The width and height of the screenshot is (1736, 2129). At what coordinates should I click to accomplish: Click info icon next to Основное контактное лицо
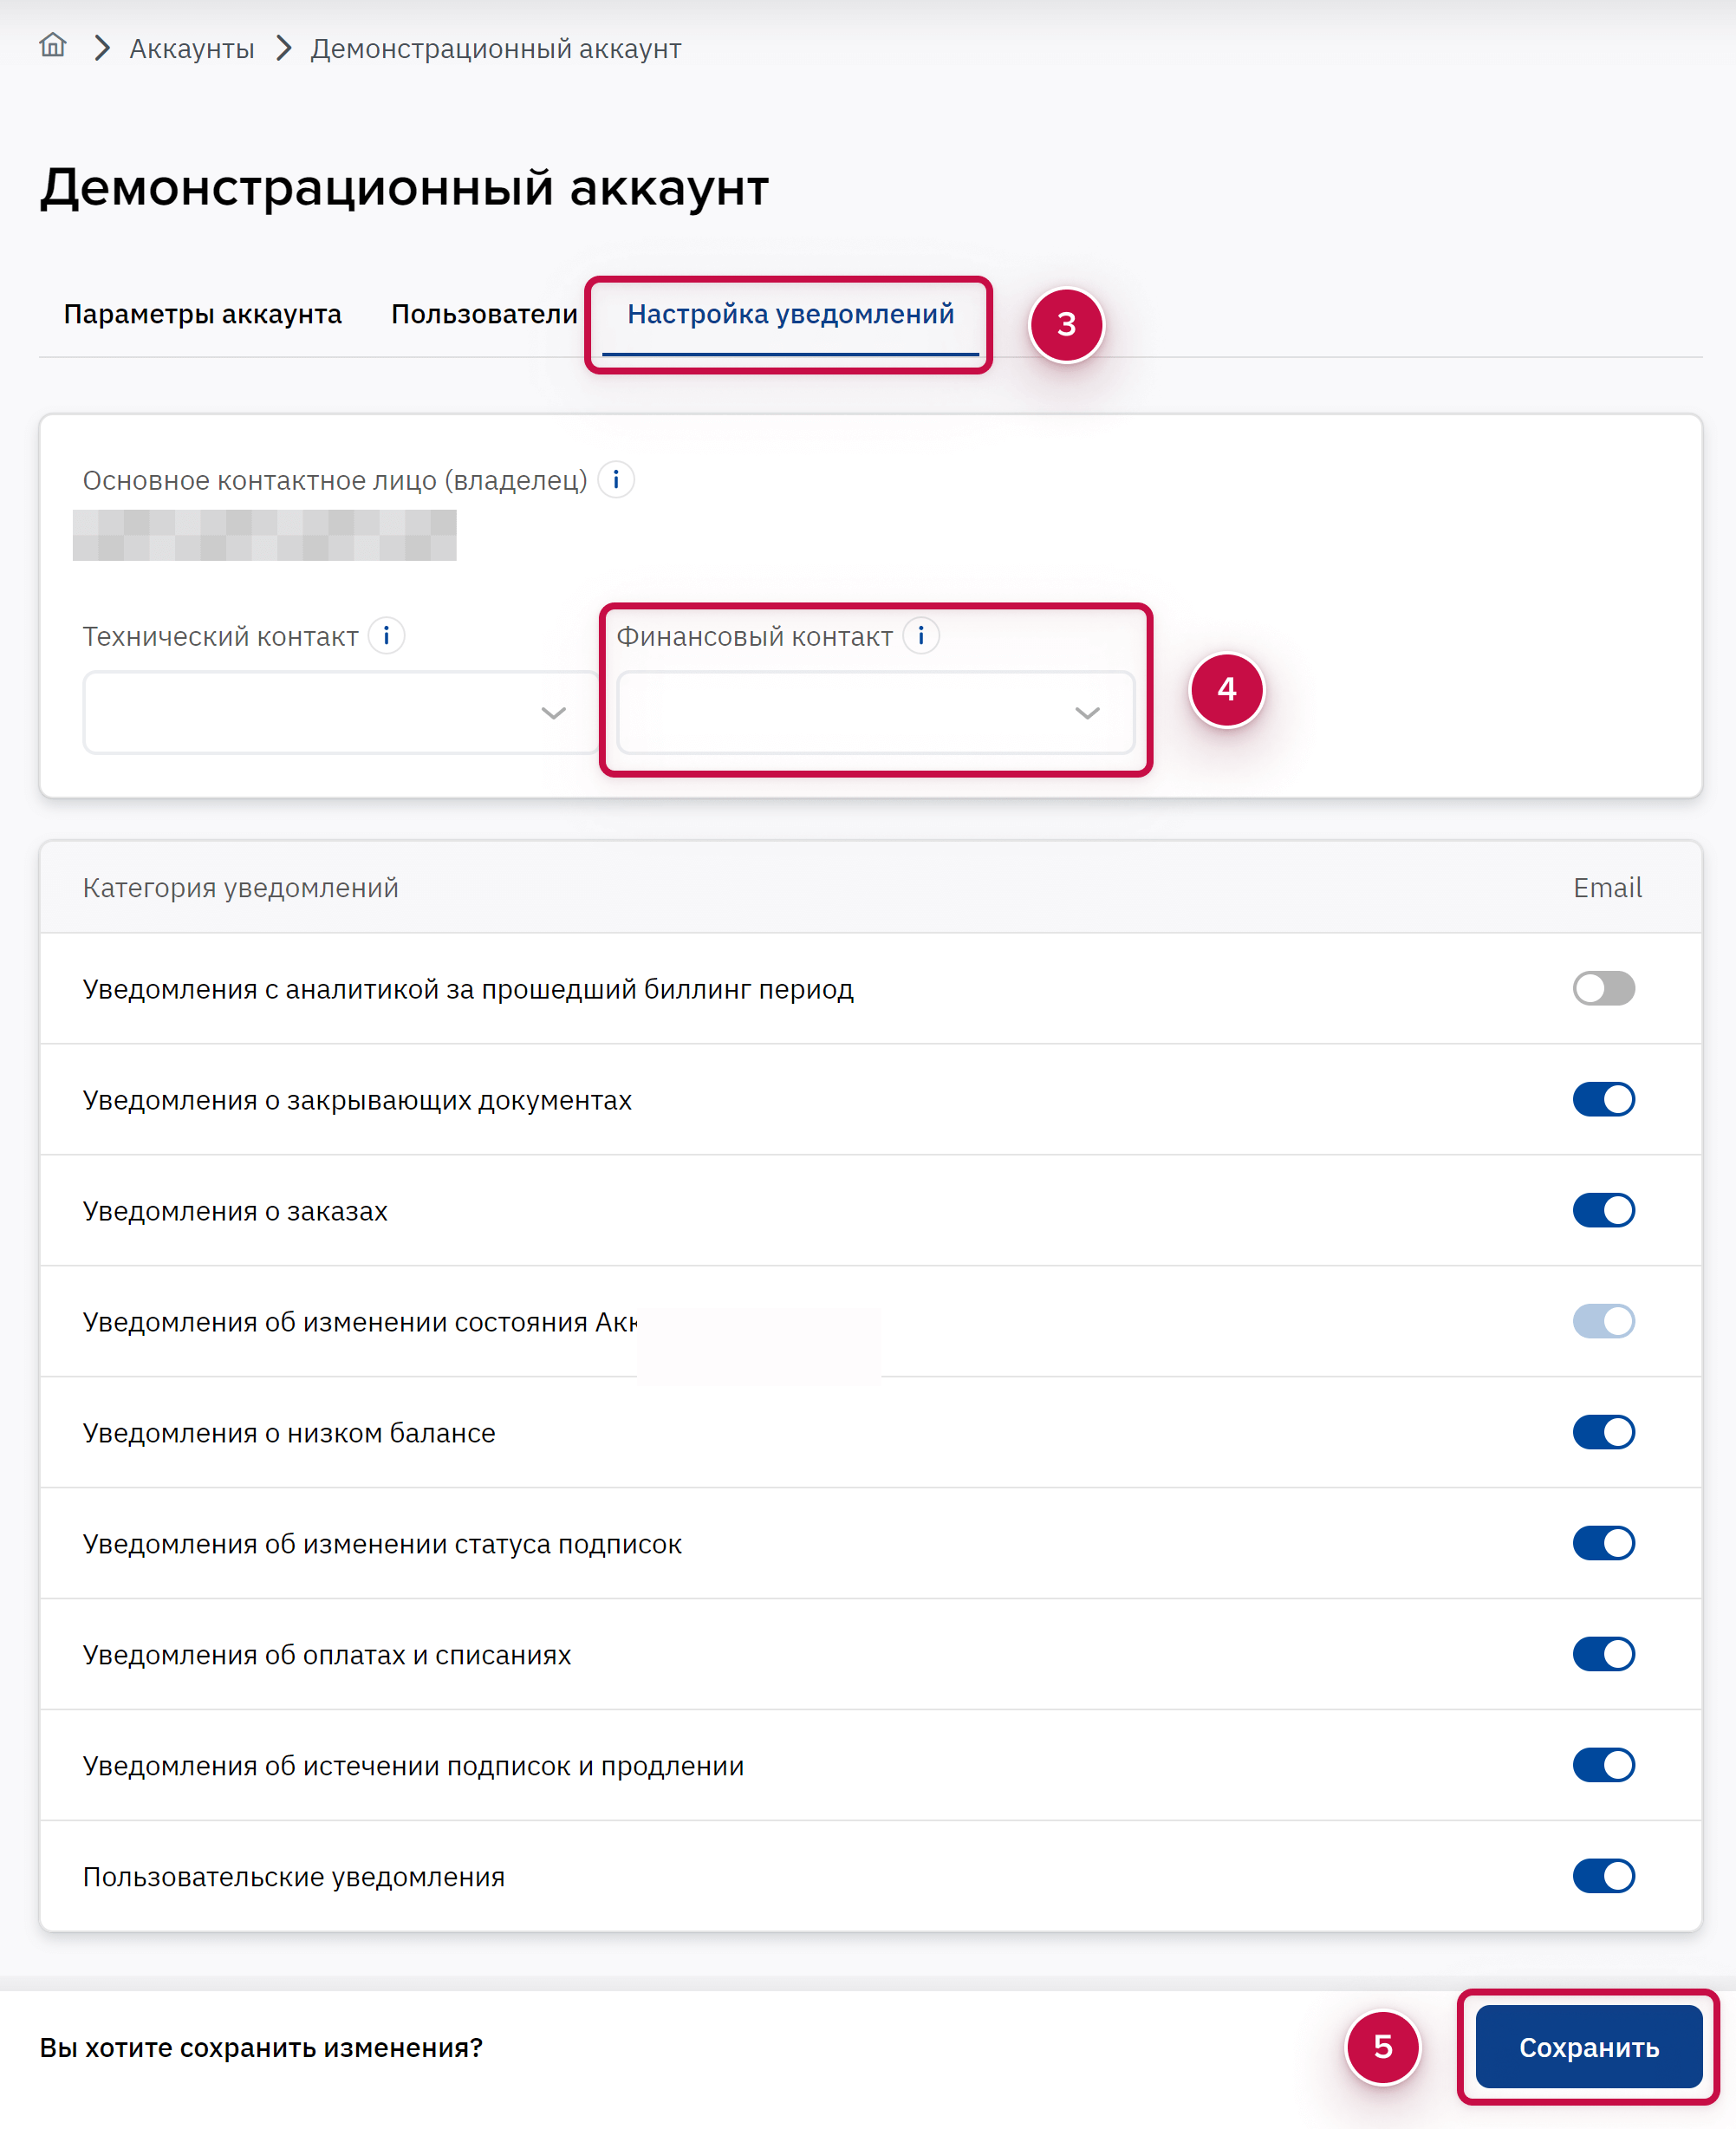(616, 480)
